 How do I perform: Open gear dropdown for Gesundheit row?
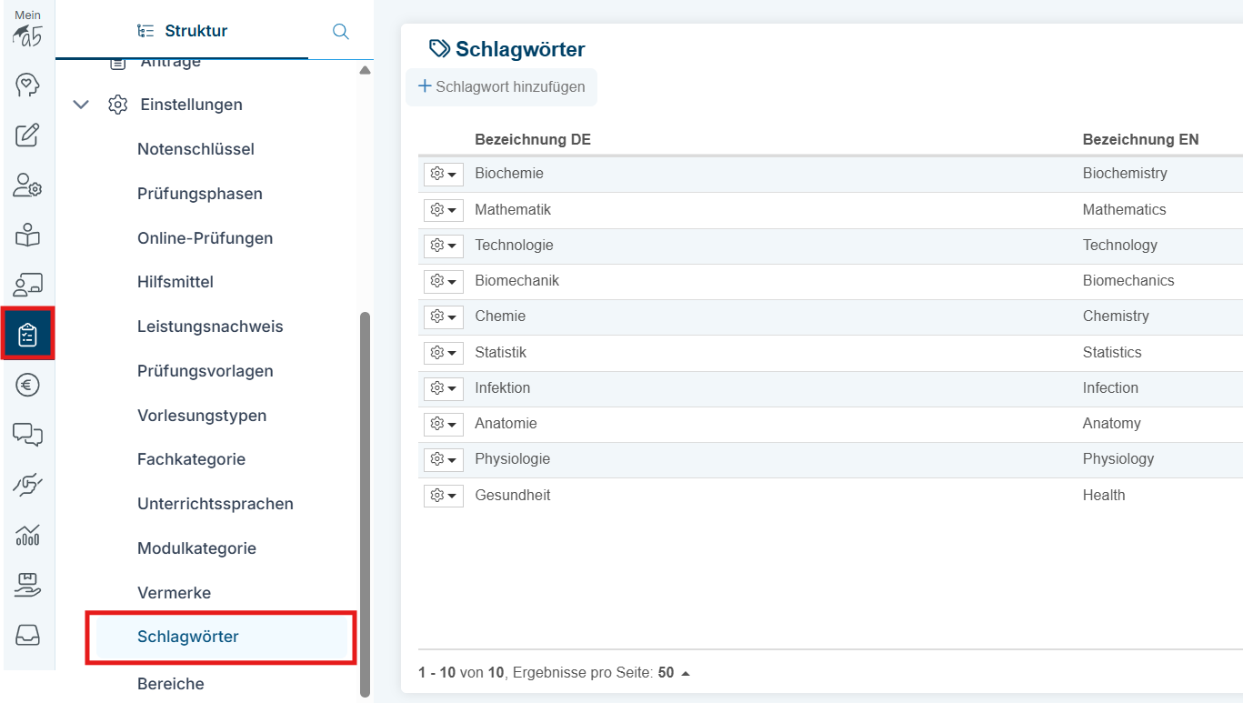tap(443, 496)
